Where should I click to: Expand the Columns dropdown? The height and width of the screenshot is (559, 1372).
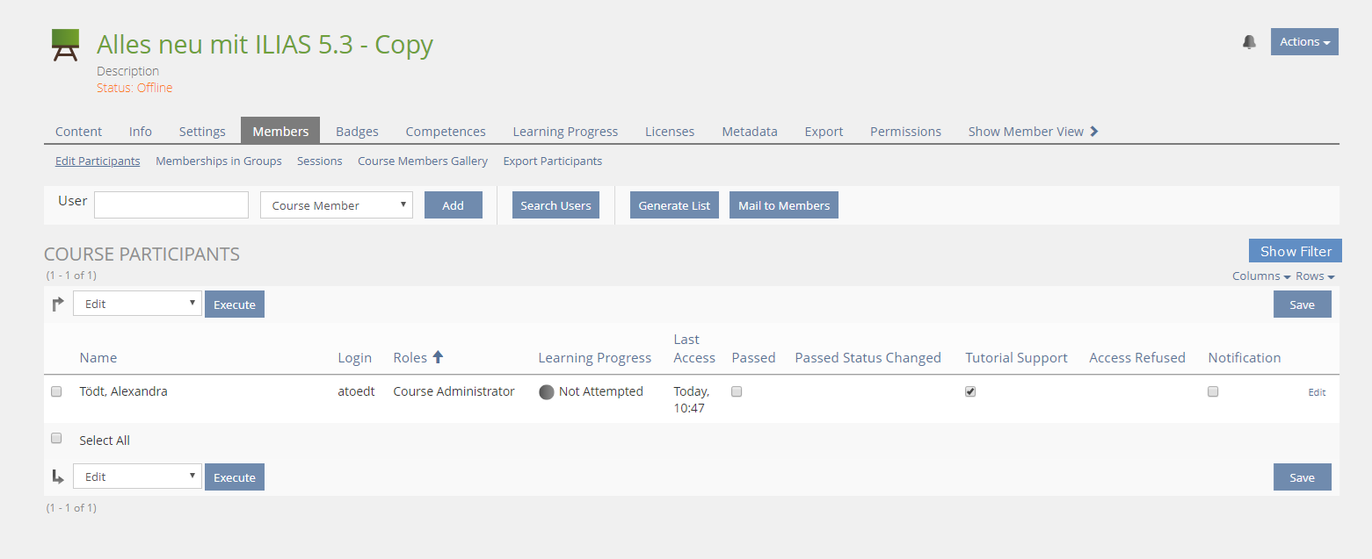pos(1261,276)
